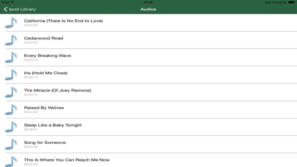Click music note icon beside Iris
Screen dimensions: 297x167
point(11,75)
